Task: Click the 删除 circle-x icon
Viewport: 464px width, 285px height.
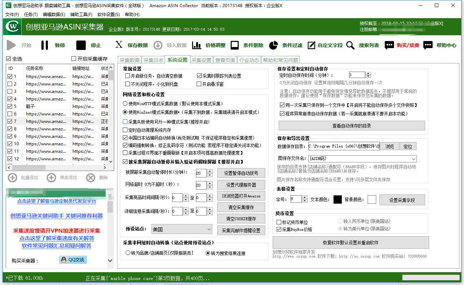Action: pyautogui.click(x=91, y=178)
